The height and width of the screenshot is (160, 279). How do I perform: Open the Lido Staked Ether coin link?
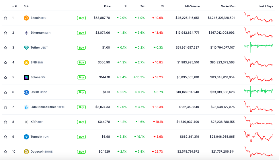[43, 107]
